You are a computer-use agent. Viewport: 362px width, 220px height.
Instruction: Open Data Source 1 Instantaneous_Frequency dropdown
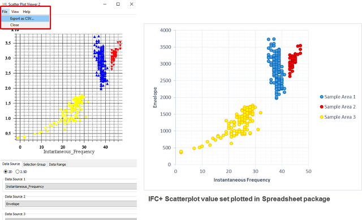pyautogui.click(x=71, y=187)
